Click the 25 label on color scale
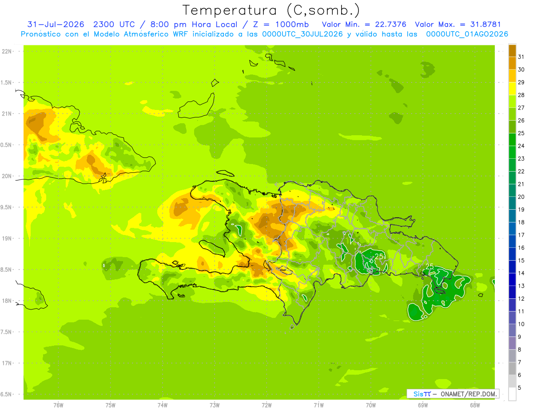 (x=521, y=133)
